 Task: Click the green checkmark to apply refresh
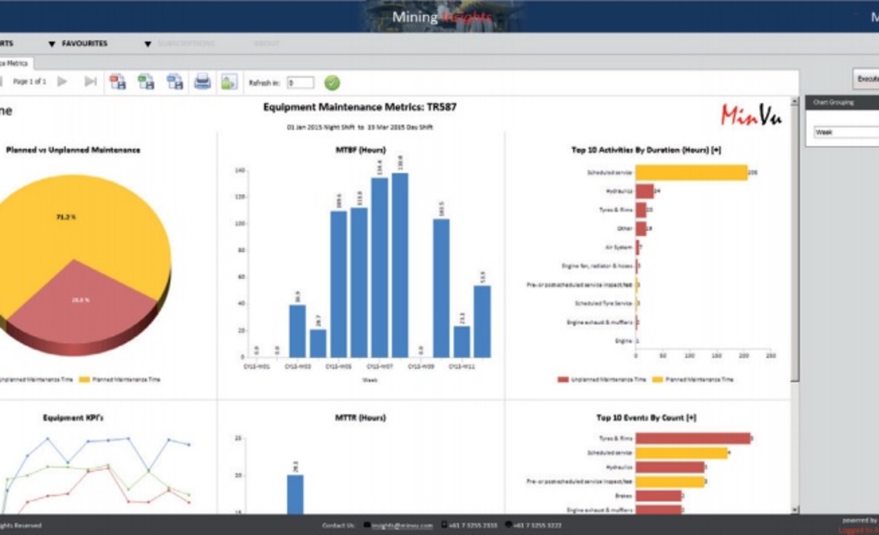pos(331,83)
